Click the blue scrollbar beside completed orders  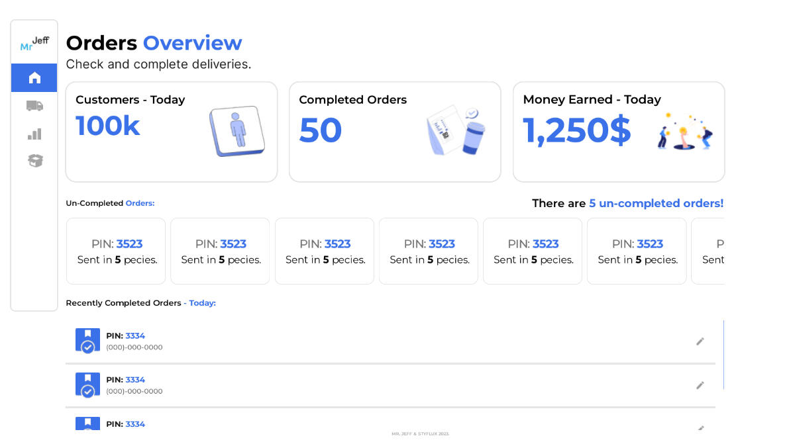coord(723,355)
